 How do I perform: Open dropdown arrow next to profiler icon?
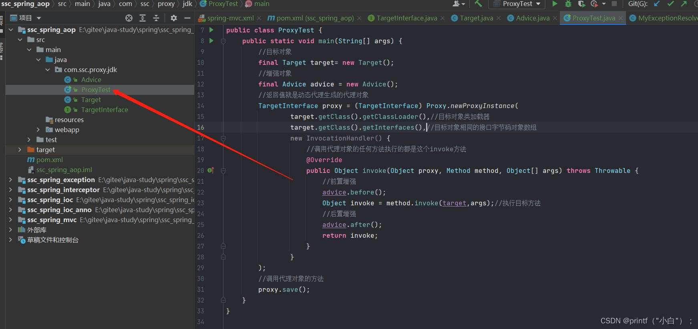[x=603, y=4]
